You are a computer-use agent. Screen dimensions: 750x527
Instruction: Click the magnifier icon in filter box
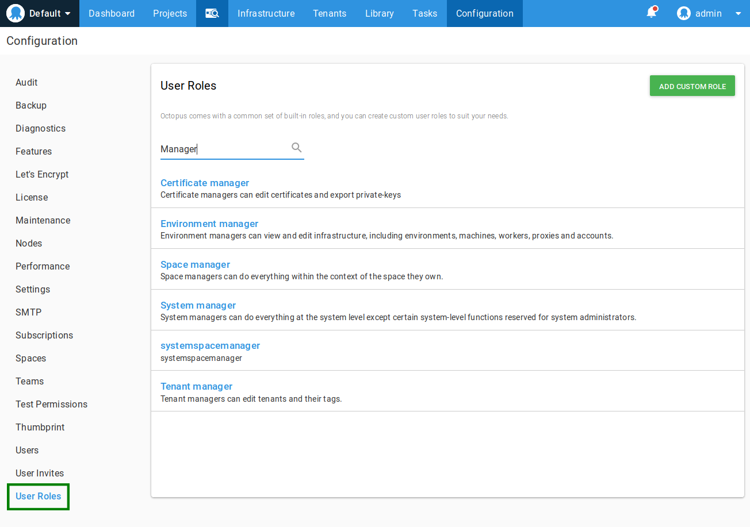click(296, 148)
